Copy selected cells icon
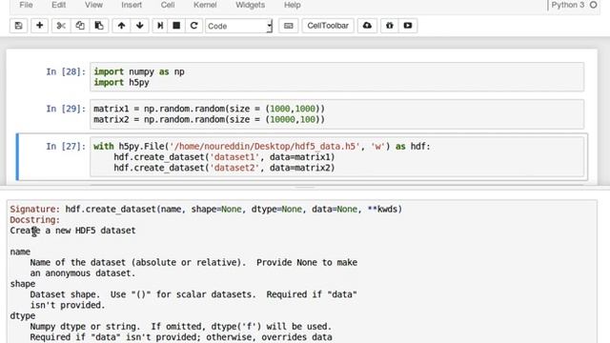Screen dimensions: 610x343 tap(80, 26)
